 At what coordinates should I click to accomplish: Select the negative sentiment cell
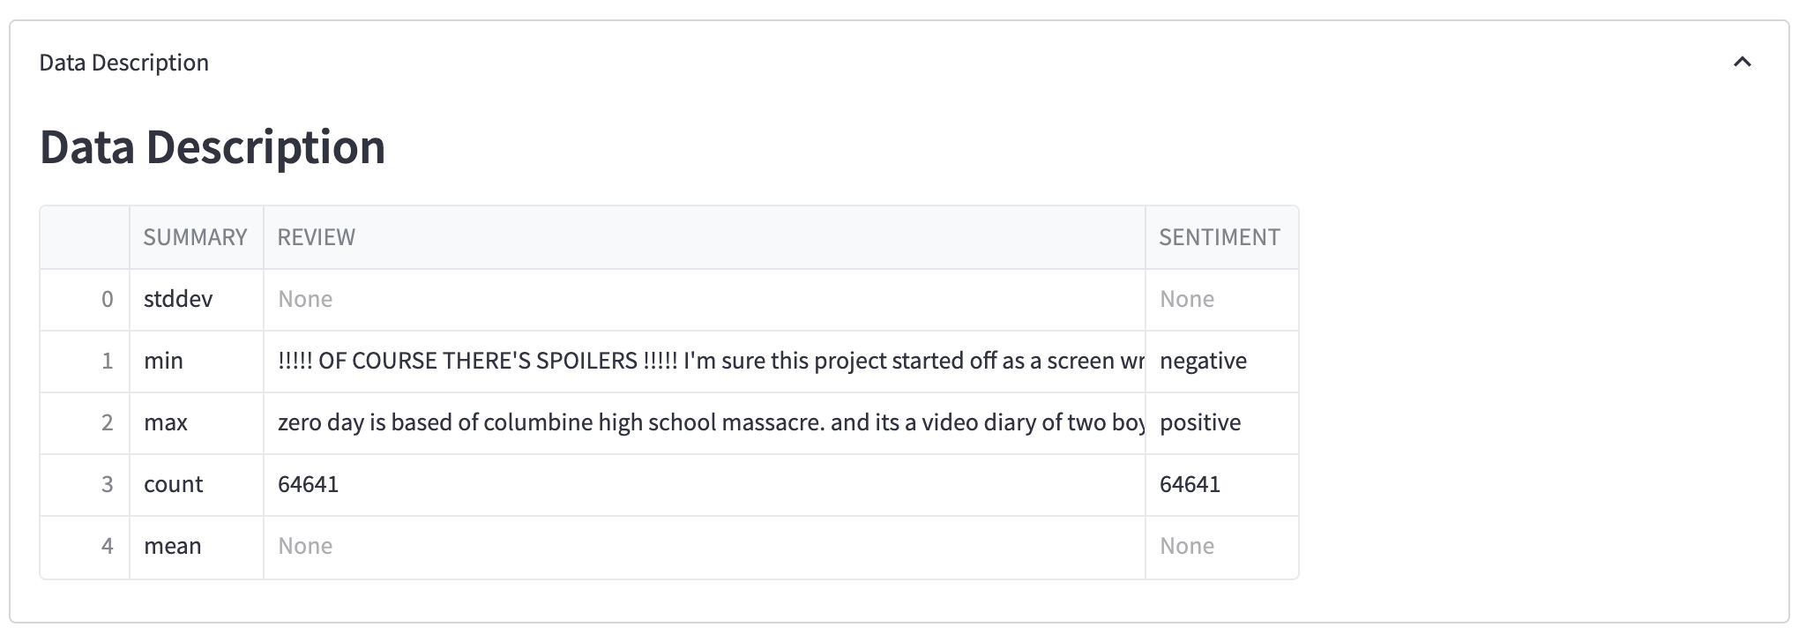pos(1203,361)
